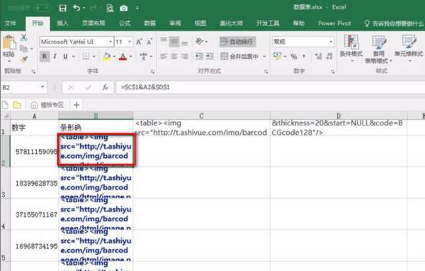Open the font color dropdown arrow
Viewport: 425px width, 271px height.
click(130, 57)
